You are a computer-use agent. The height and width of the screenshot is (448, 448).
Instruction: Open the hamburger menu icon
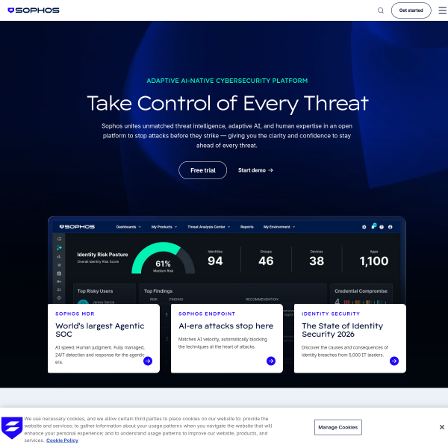pyautogui.click(x=443, y=10)
